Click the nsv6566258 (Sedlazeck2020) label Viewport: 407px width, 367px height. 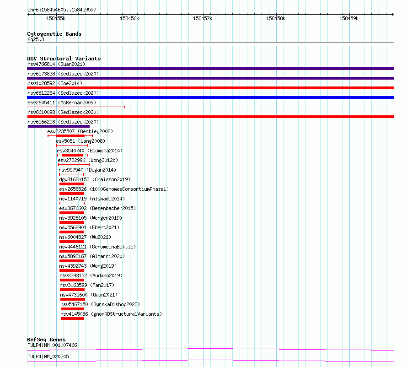tap(63, 122)
